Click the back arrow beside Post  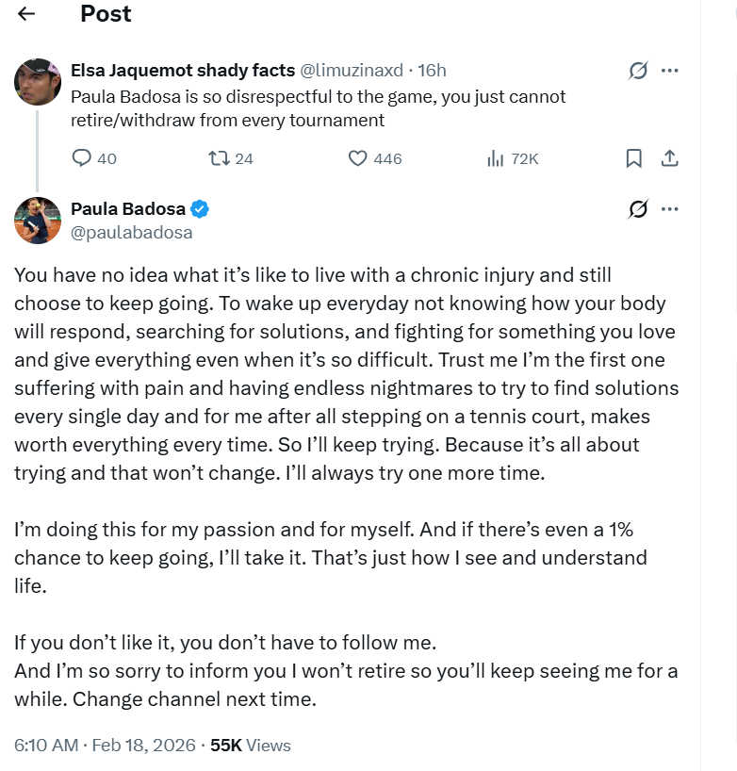pyautogui.click(x=26, y=14)
